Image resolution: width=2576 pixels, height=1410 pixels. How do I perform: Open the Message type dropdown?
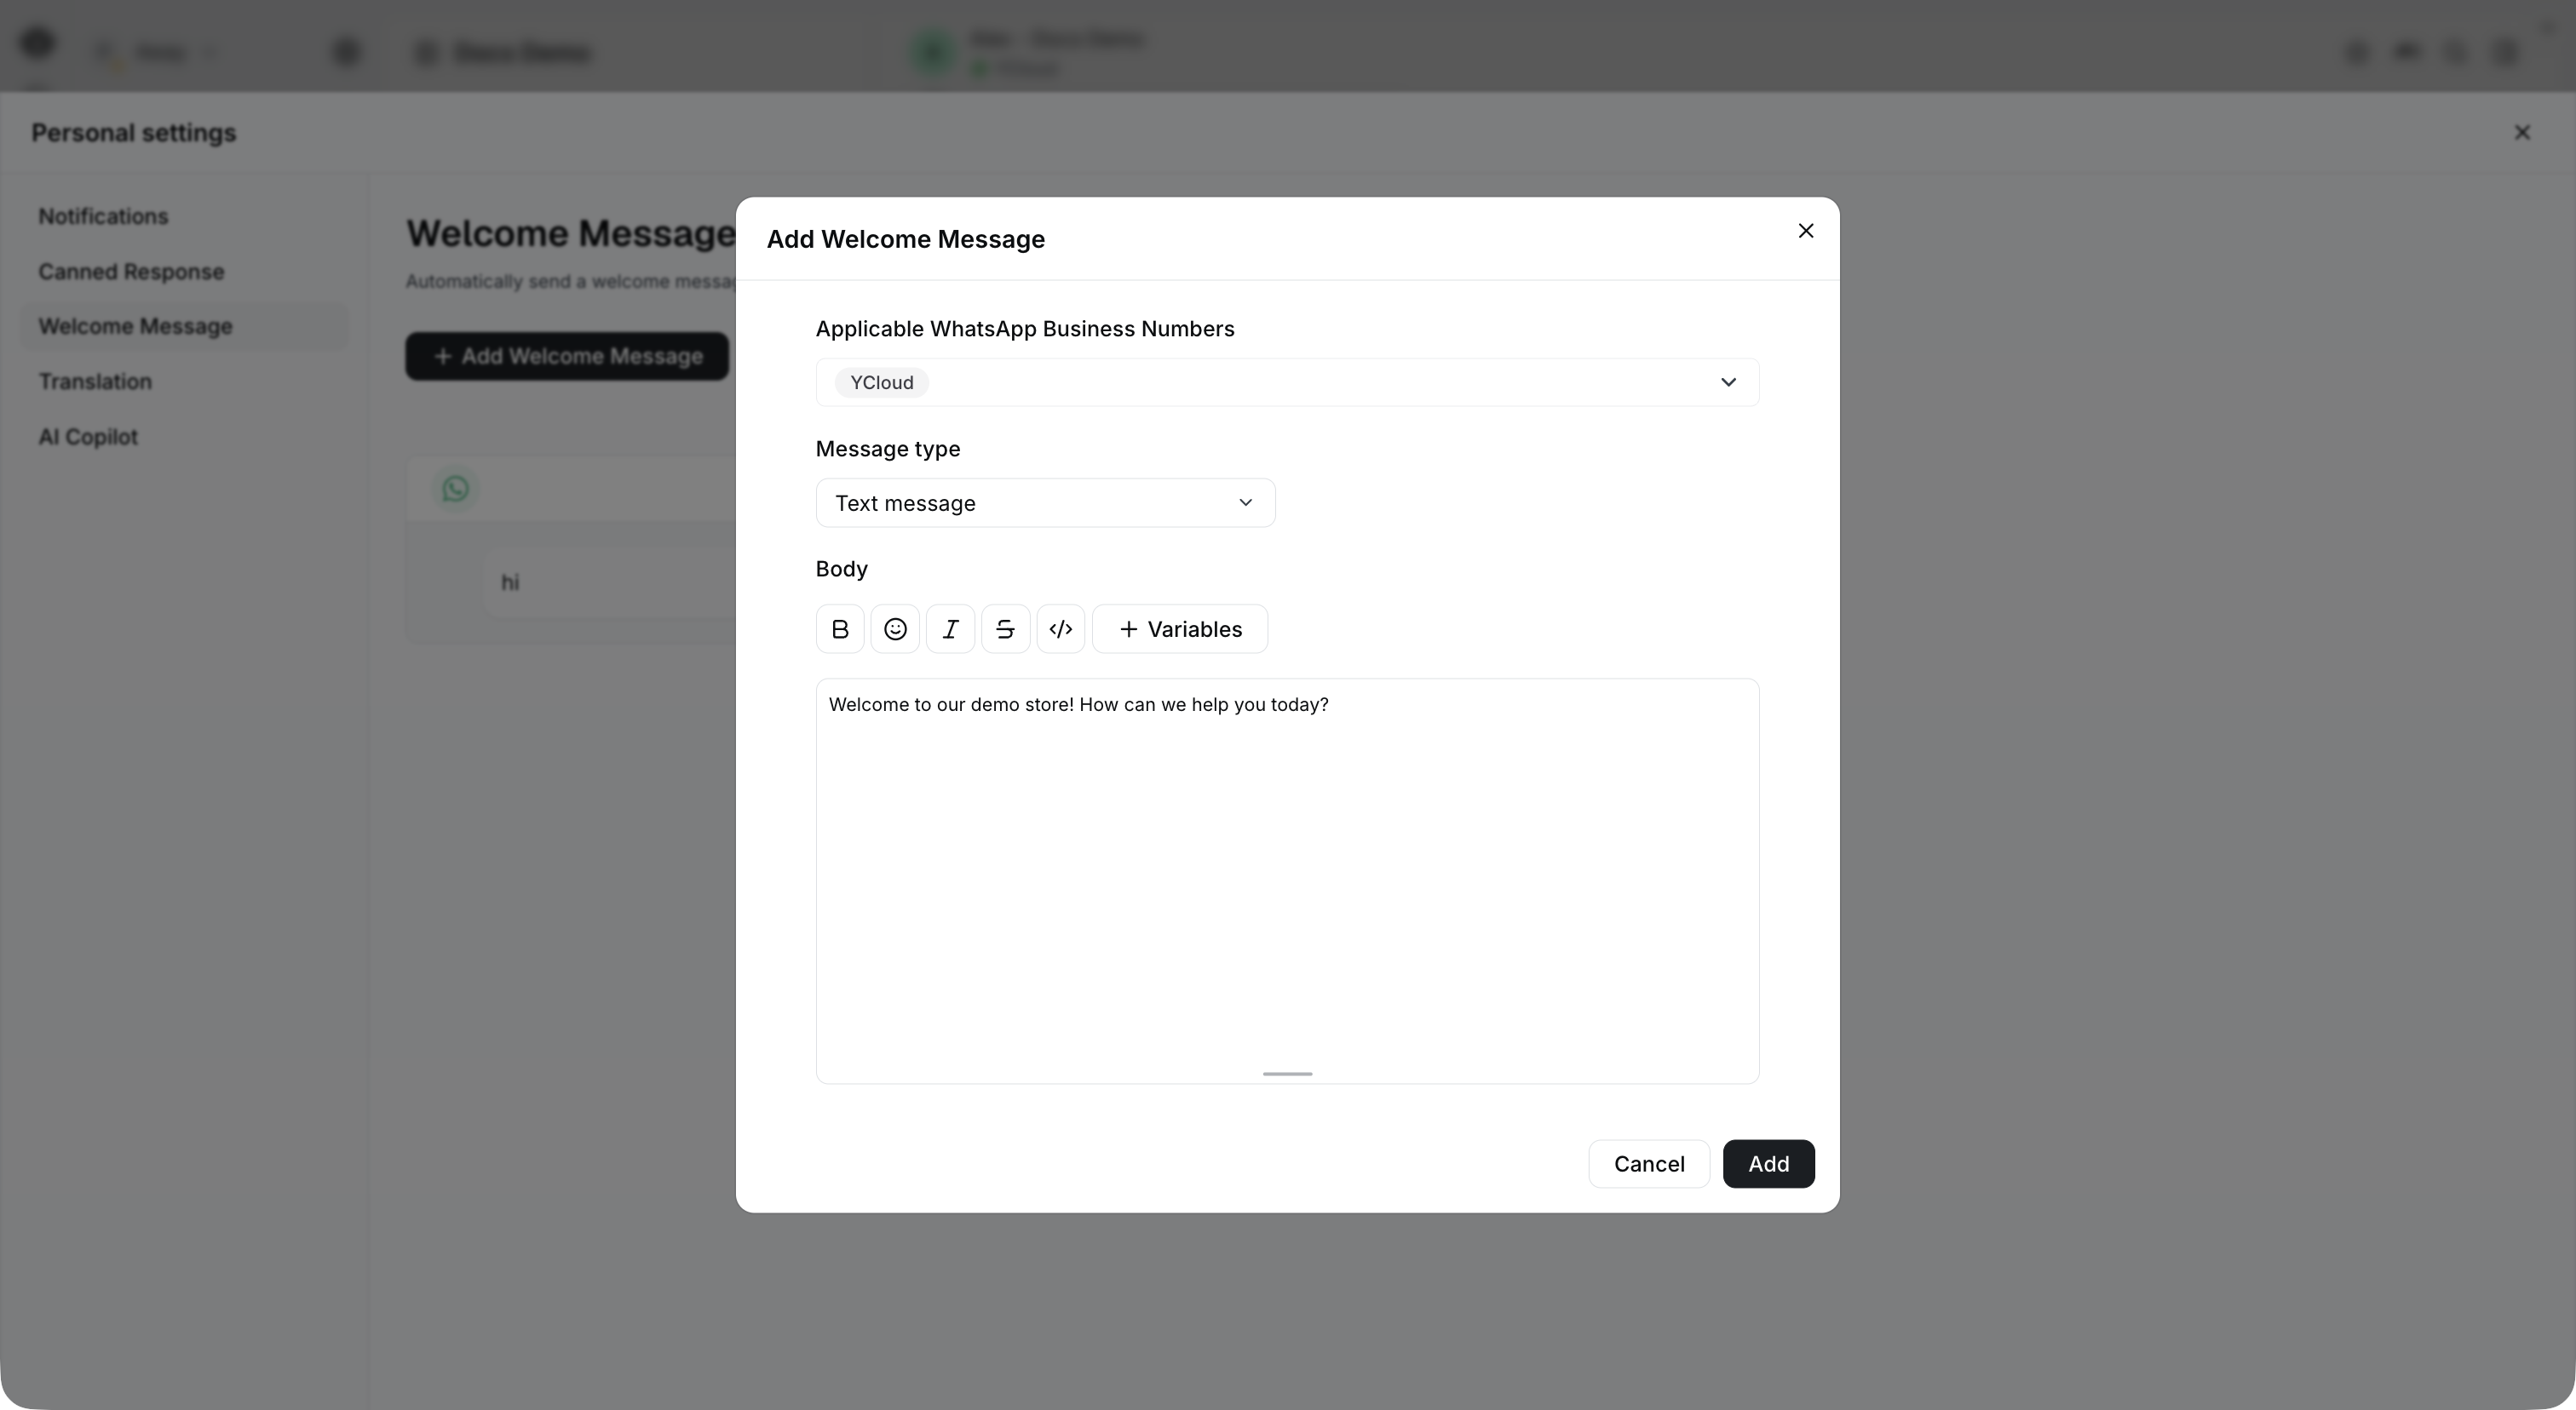[1045, 502]
